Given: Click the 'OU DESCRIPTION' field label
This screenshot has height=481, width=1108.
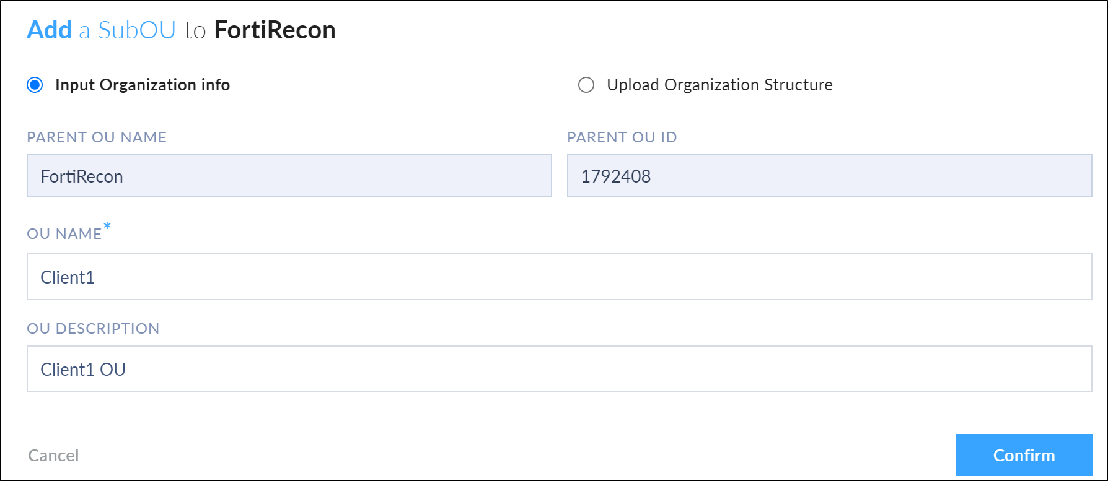Looking at the screenshot, I should pyautogui.click(x=93, y=329).
